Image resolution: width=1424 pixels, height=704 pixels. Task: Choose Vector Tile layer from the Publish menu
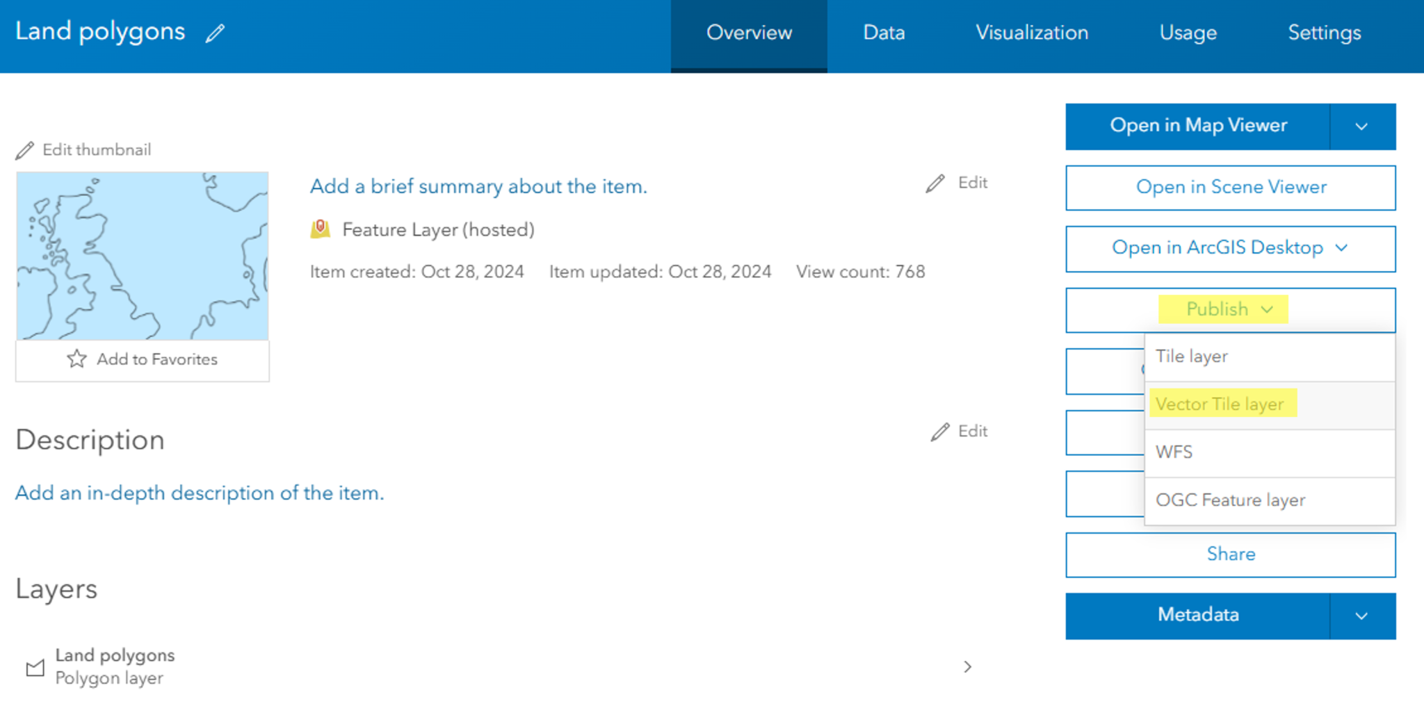point(1222,404)
